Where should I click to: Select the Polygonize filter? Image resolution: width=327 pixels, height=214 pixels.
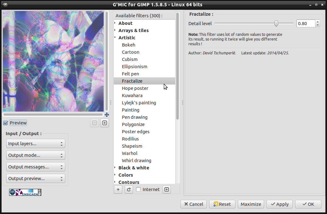[x=133, y=124]
